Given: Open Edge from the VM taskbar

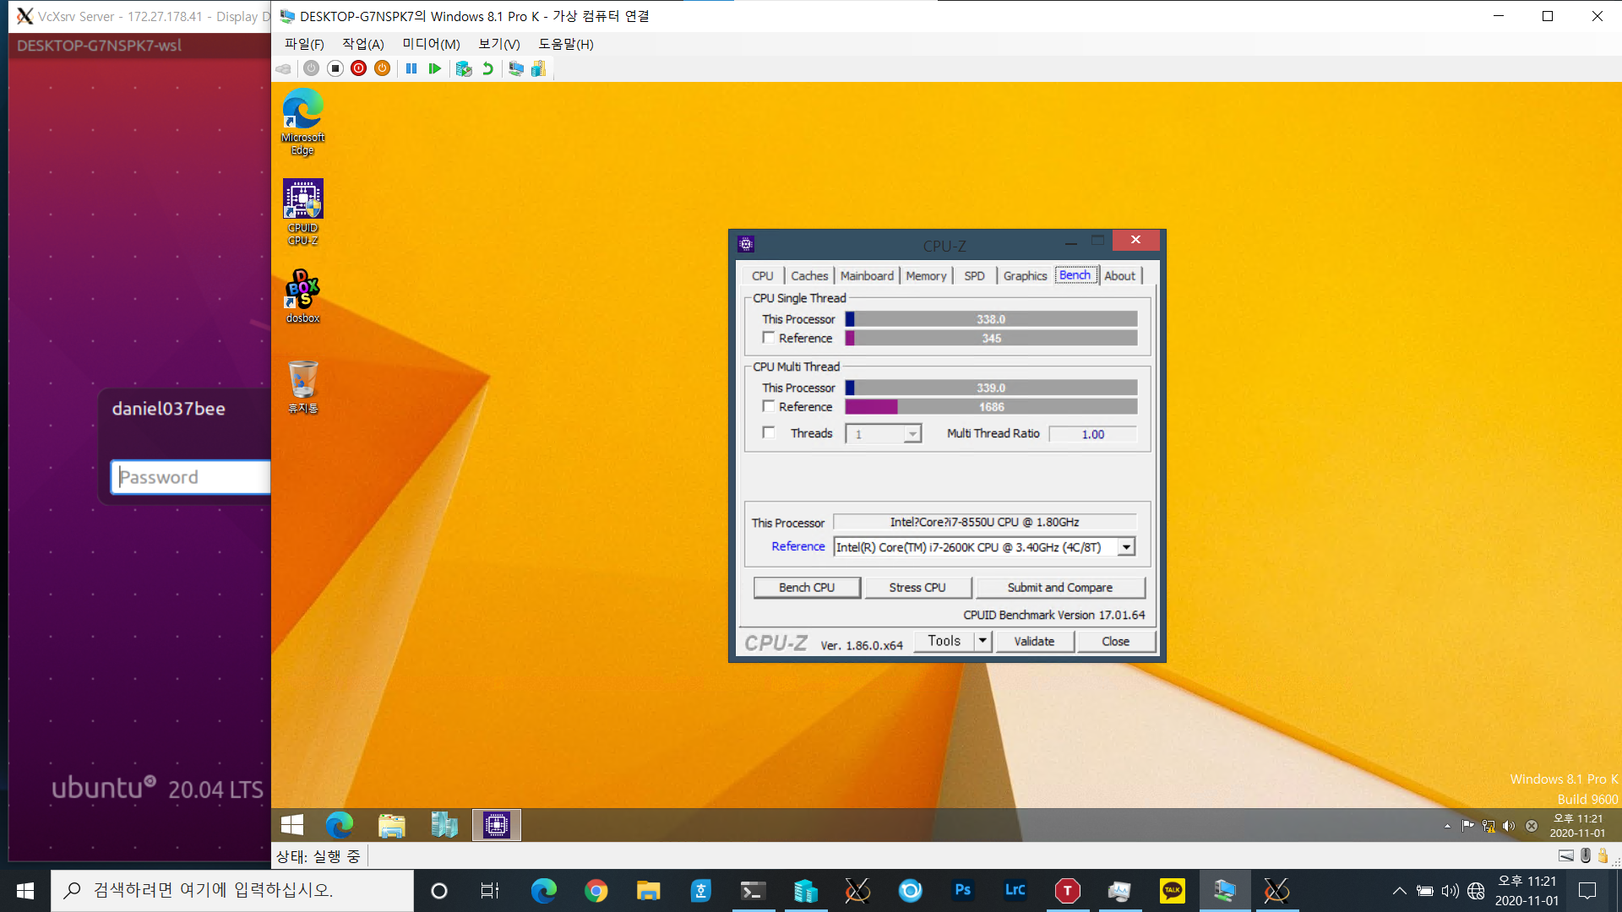Looking at the screenshot, I should [340, 825].
